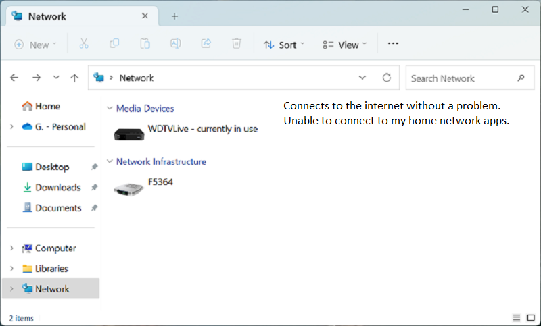Refresh the Network folder view
The height and width of the screenshot is (326, 541).
(x=387, y=78)
